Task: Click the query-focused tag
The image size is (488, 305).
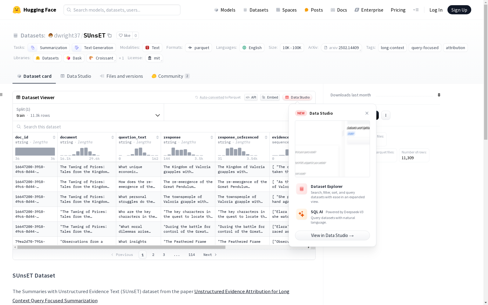Action: (425, 48)
